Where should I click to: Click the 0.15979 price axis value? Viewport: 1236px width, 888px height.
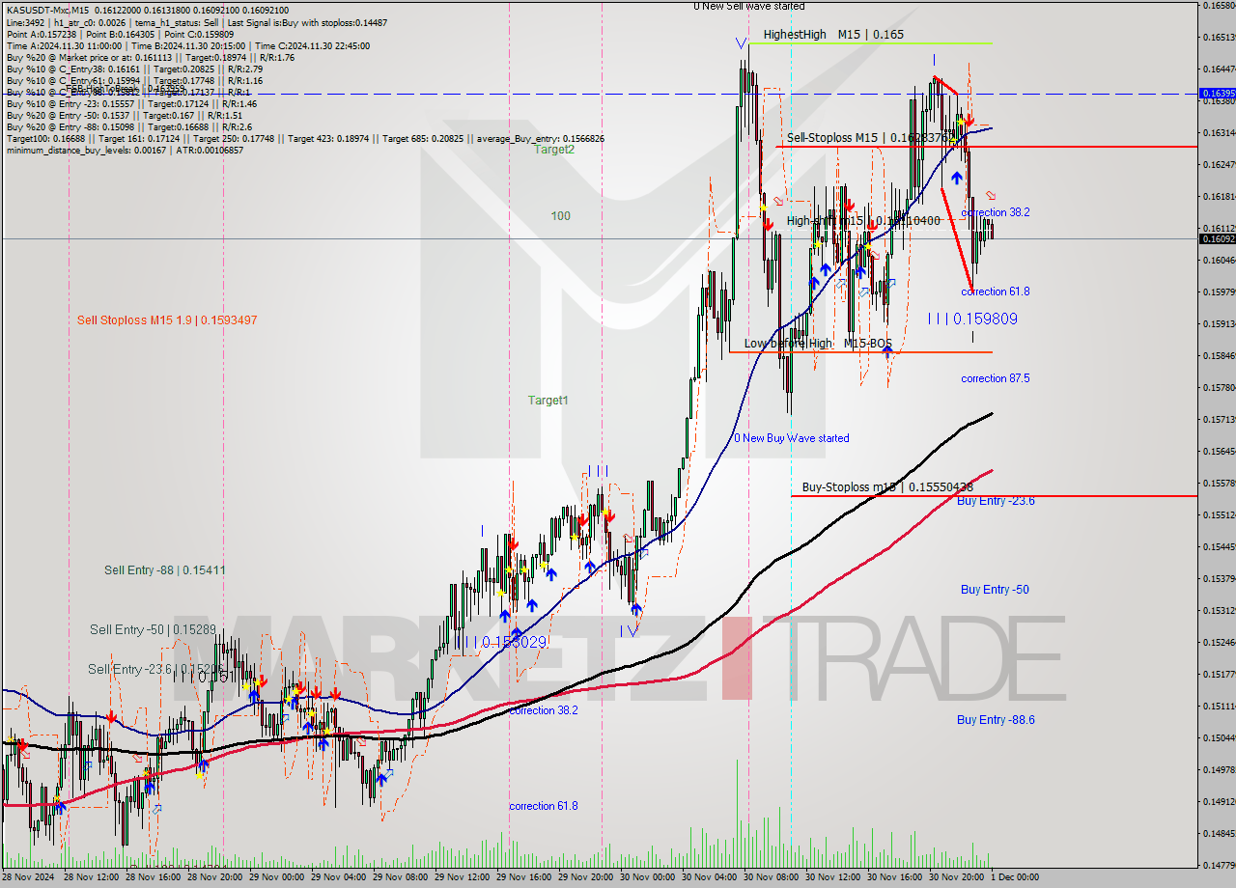[x=1218, y=291]
